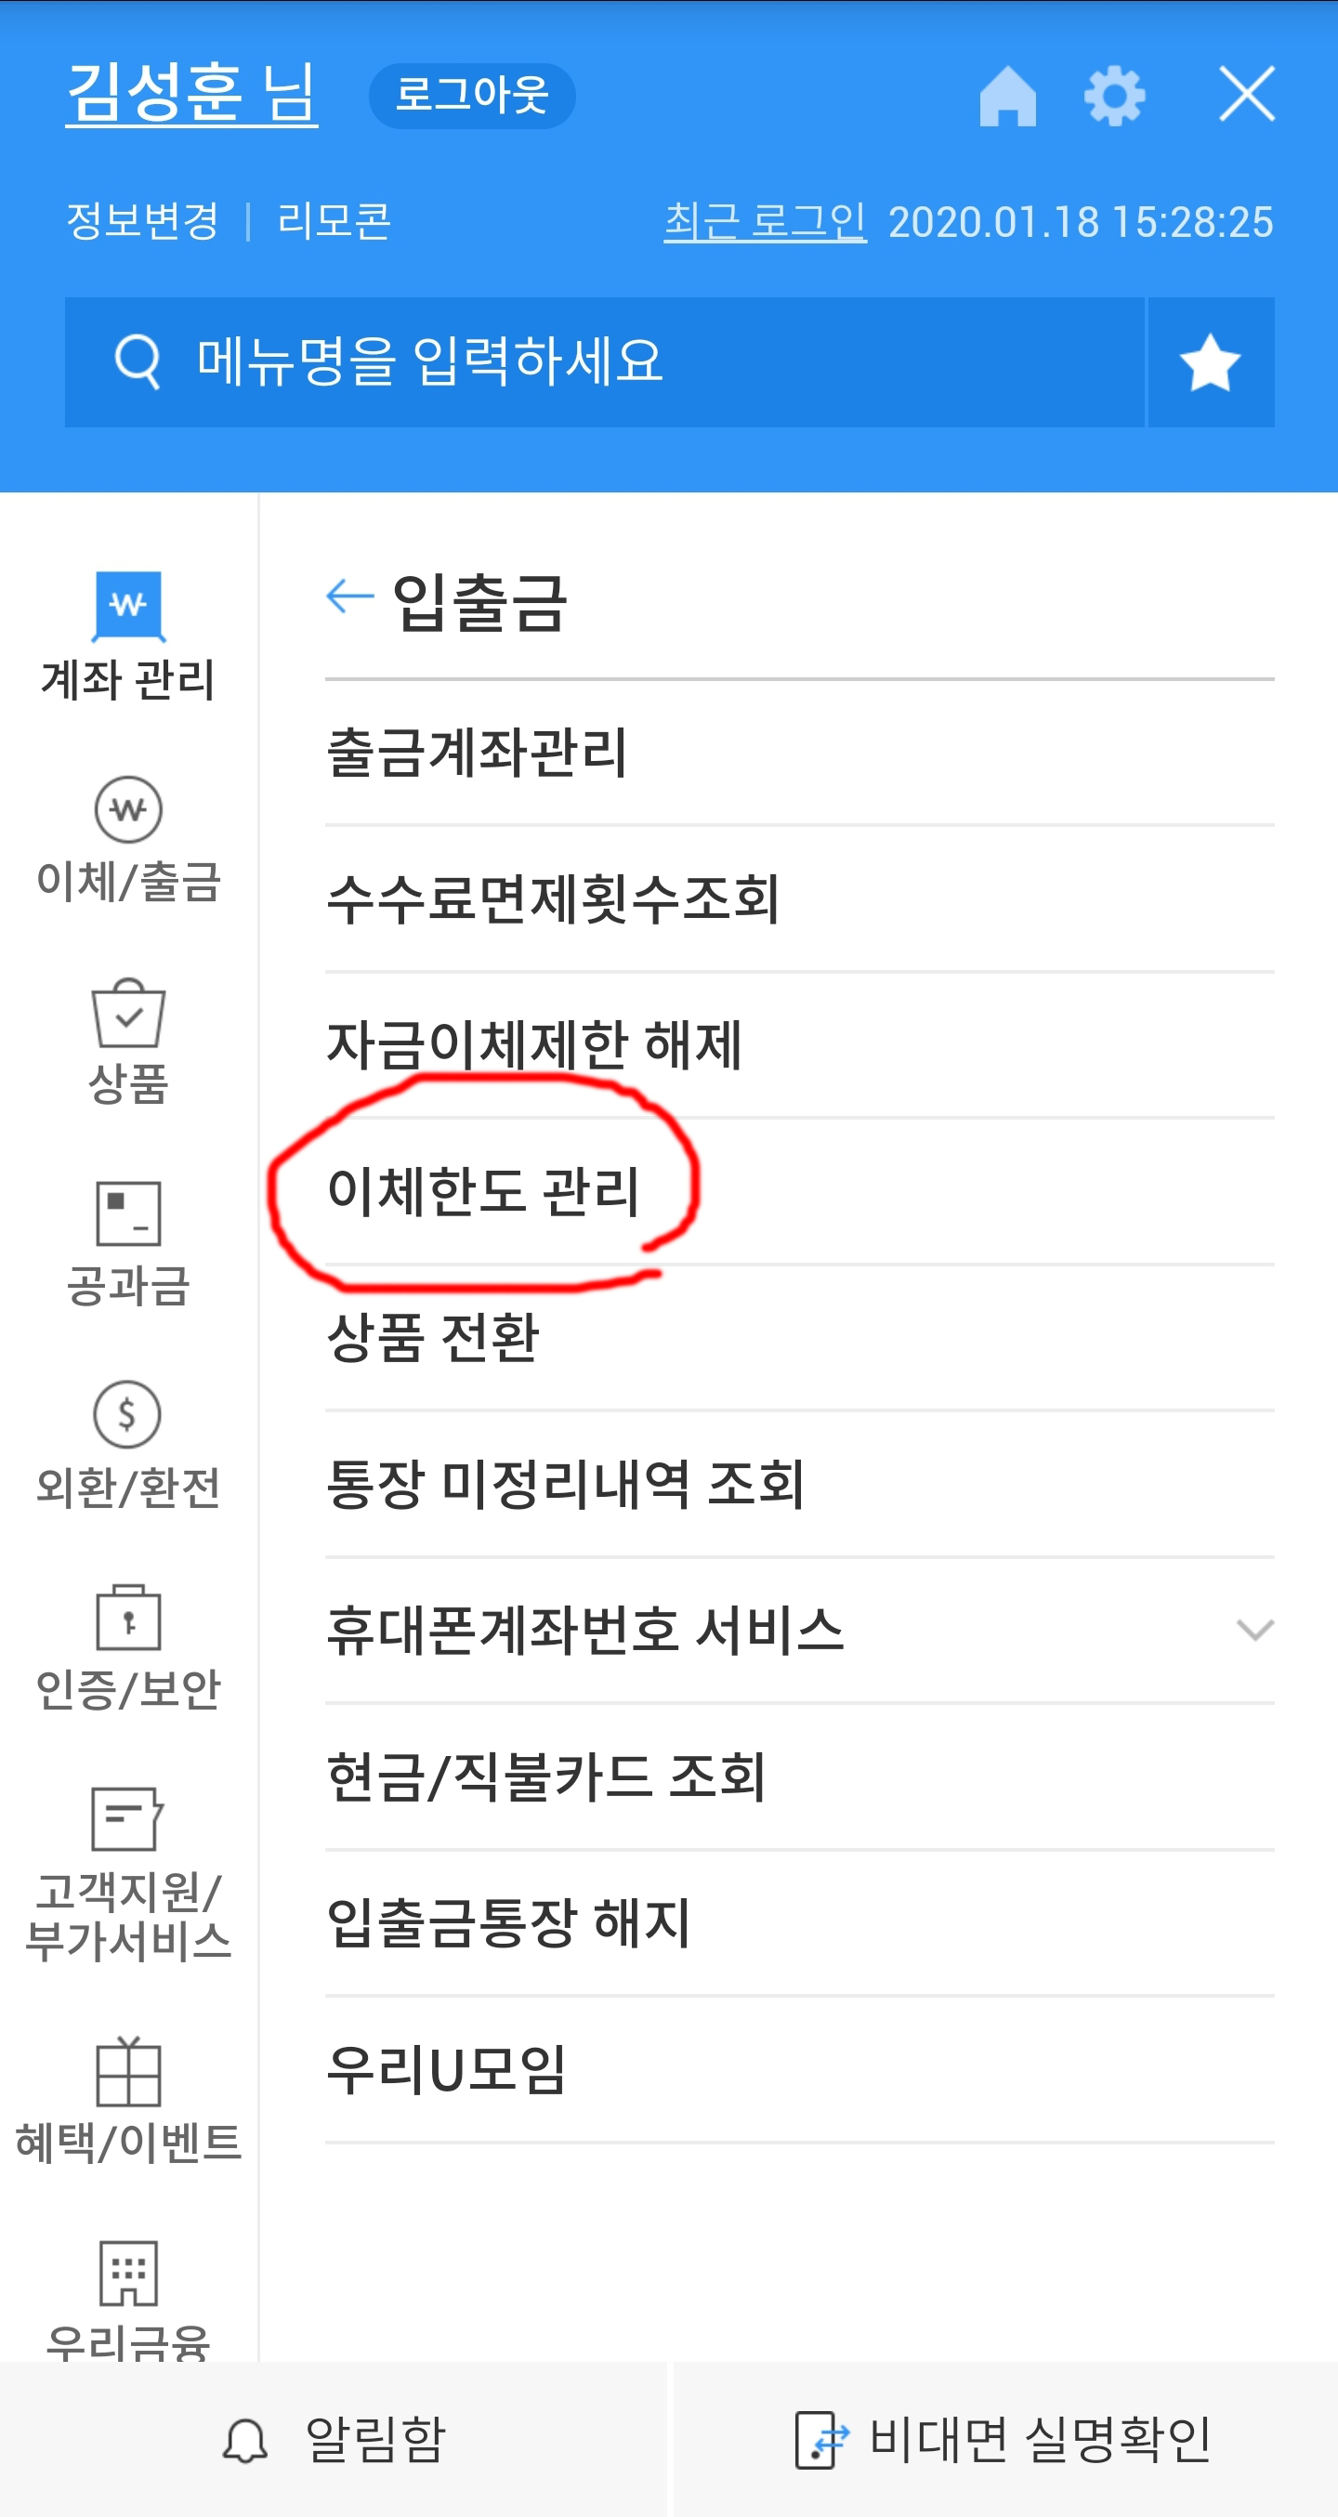Go back using arrow beside 입출금
This screenshot has height=2517, width=1338.
click(350, 595)
